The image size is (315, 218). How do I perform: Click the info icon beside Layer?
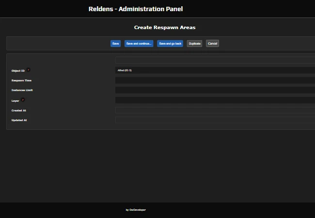coord(23,100)
